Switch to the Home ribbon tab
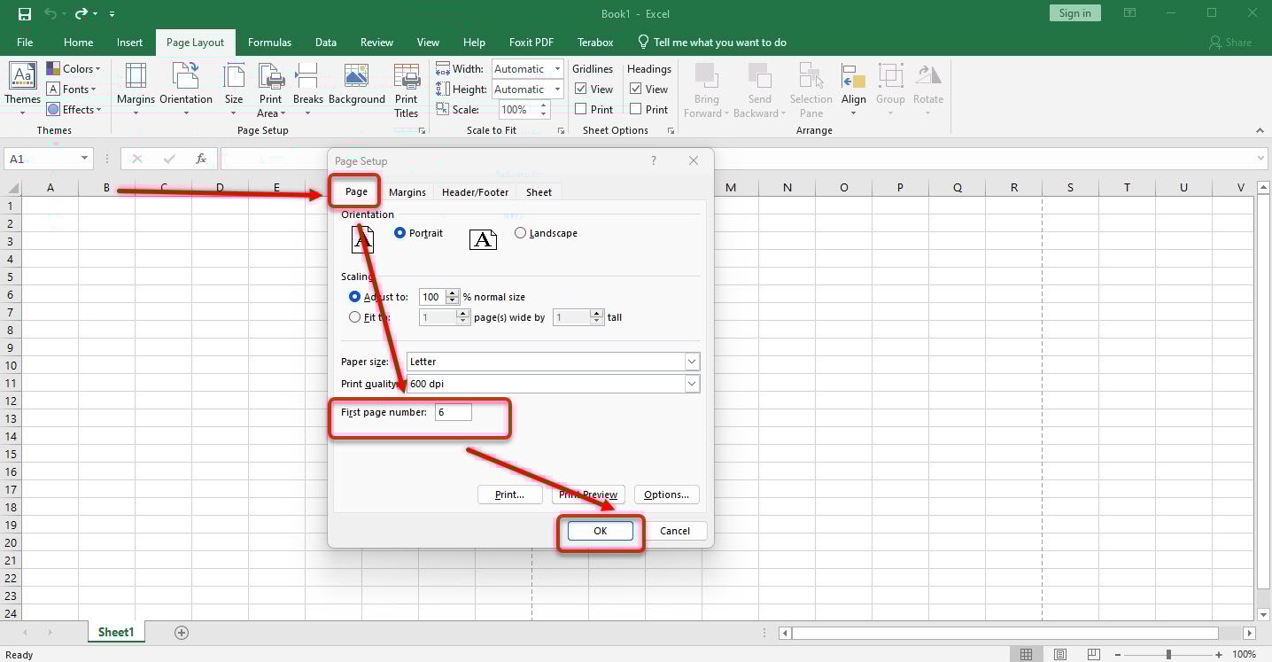The height and width of the screenshot is (662, 1272). [78, 42]
